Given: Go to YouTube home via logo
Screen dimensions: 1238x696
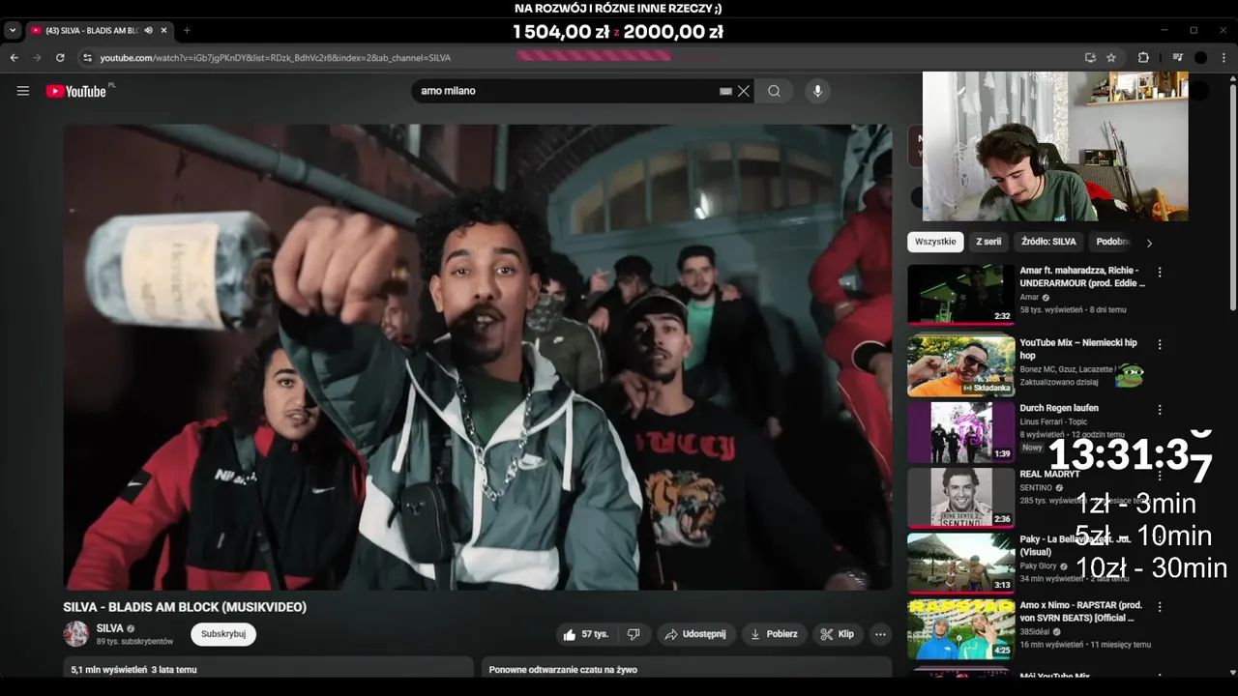Looking at the screenshot, I should click(75, 91).
